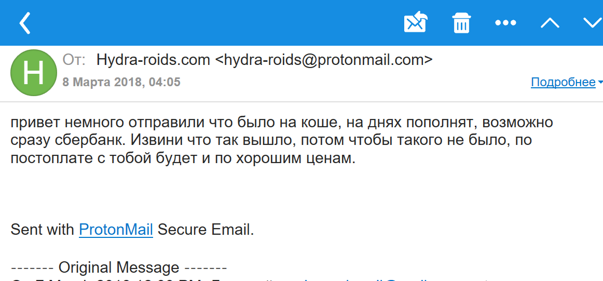The image size is (603, 281).
Task: Click the message paragraph starting with привет
Action: coord(281,140)
